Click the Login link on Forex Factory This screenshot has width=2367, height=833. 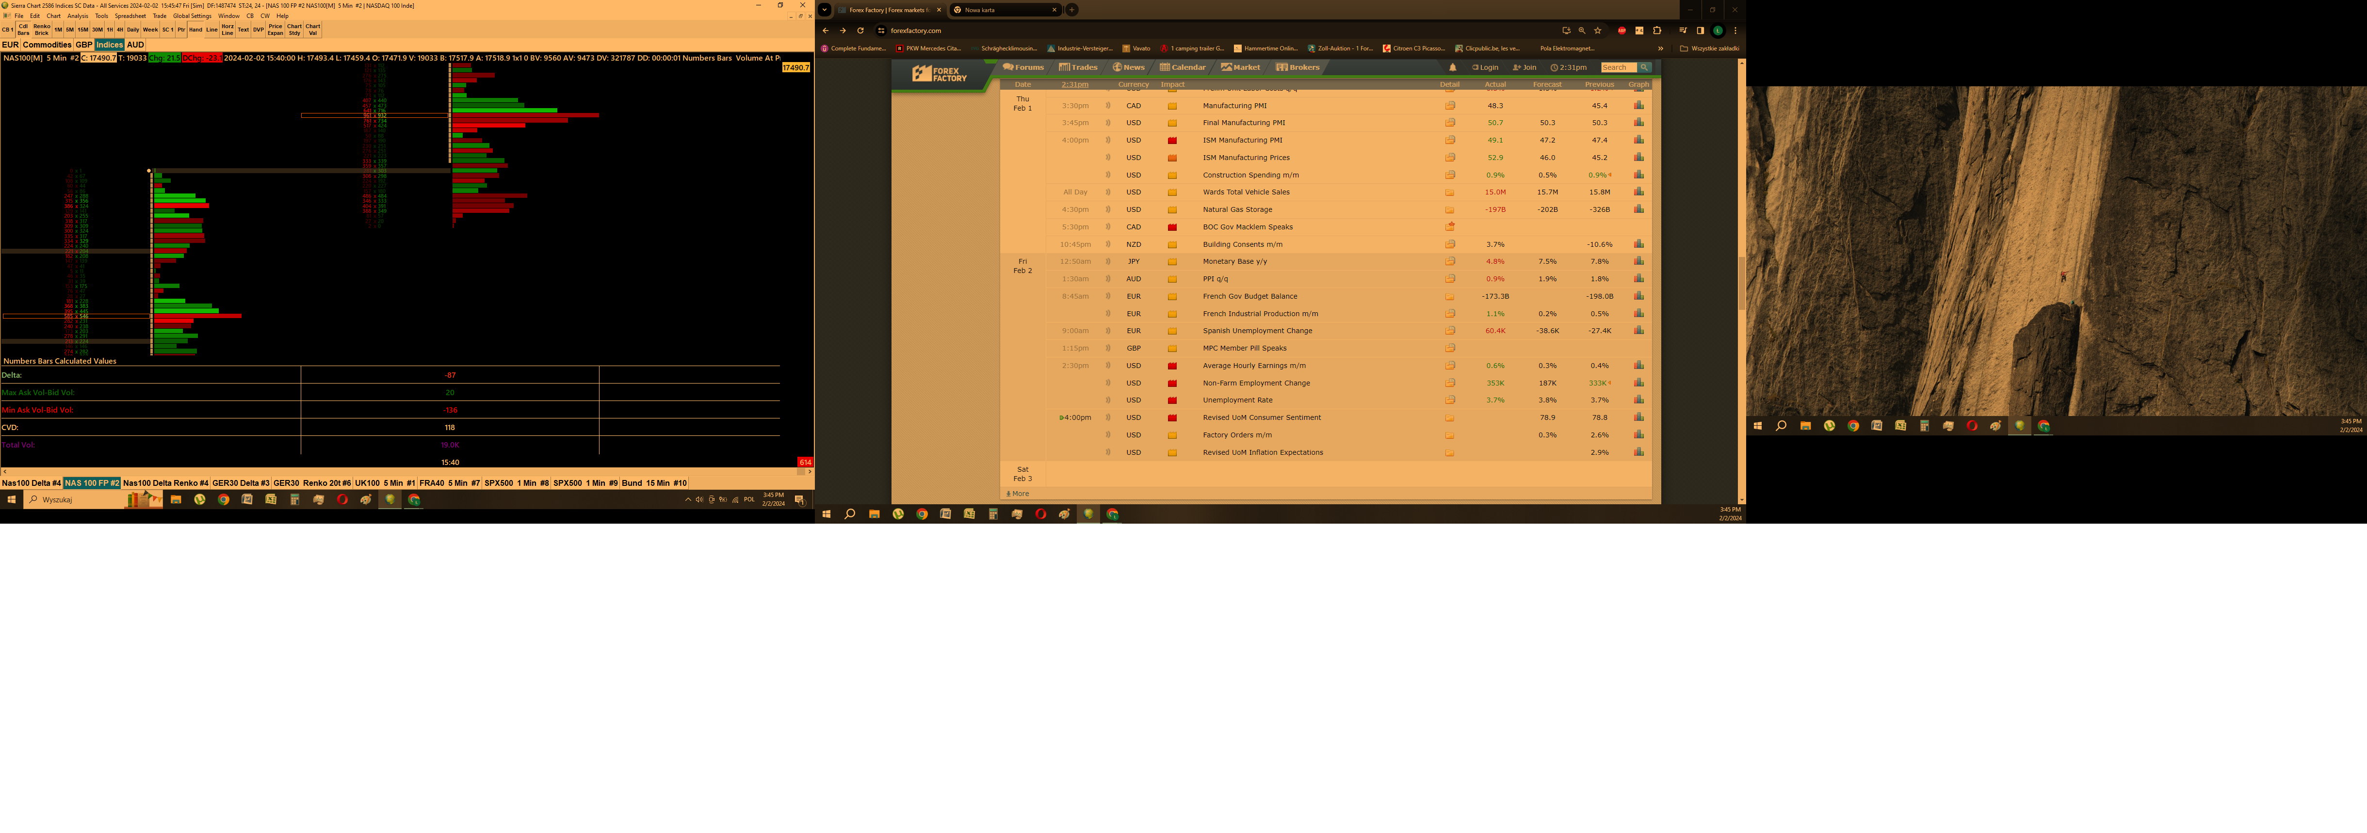[1485, 67]
